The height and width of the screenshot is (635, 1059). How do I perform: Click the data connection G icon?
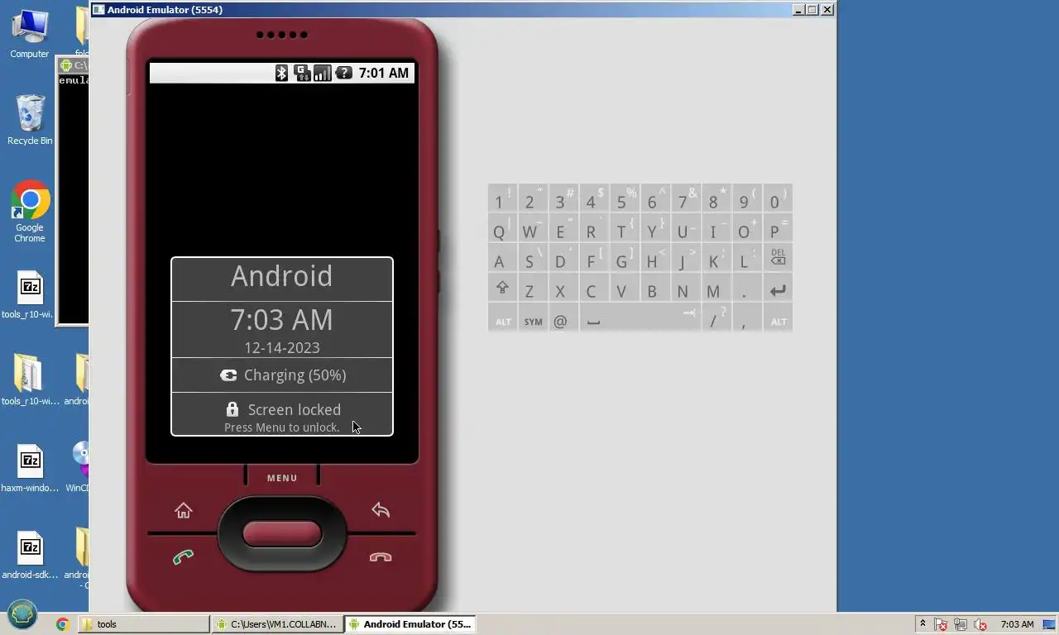coord(302,73)
